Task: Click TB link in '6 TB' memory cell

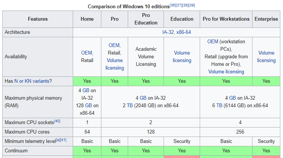Action: [219, 106]
